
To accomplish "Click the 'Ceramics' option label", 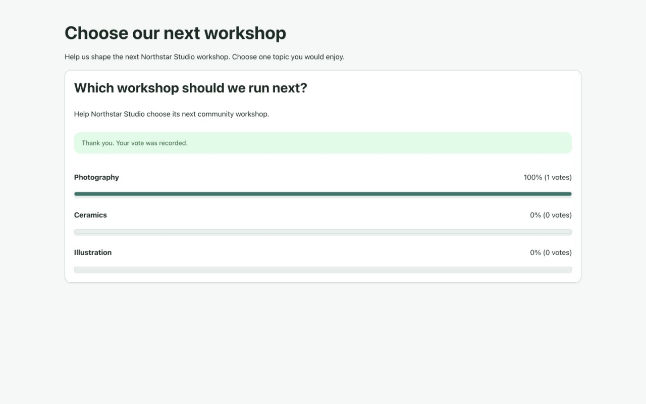I will 90,215.
